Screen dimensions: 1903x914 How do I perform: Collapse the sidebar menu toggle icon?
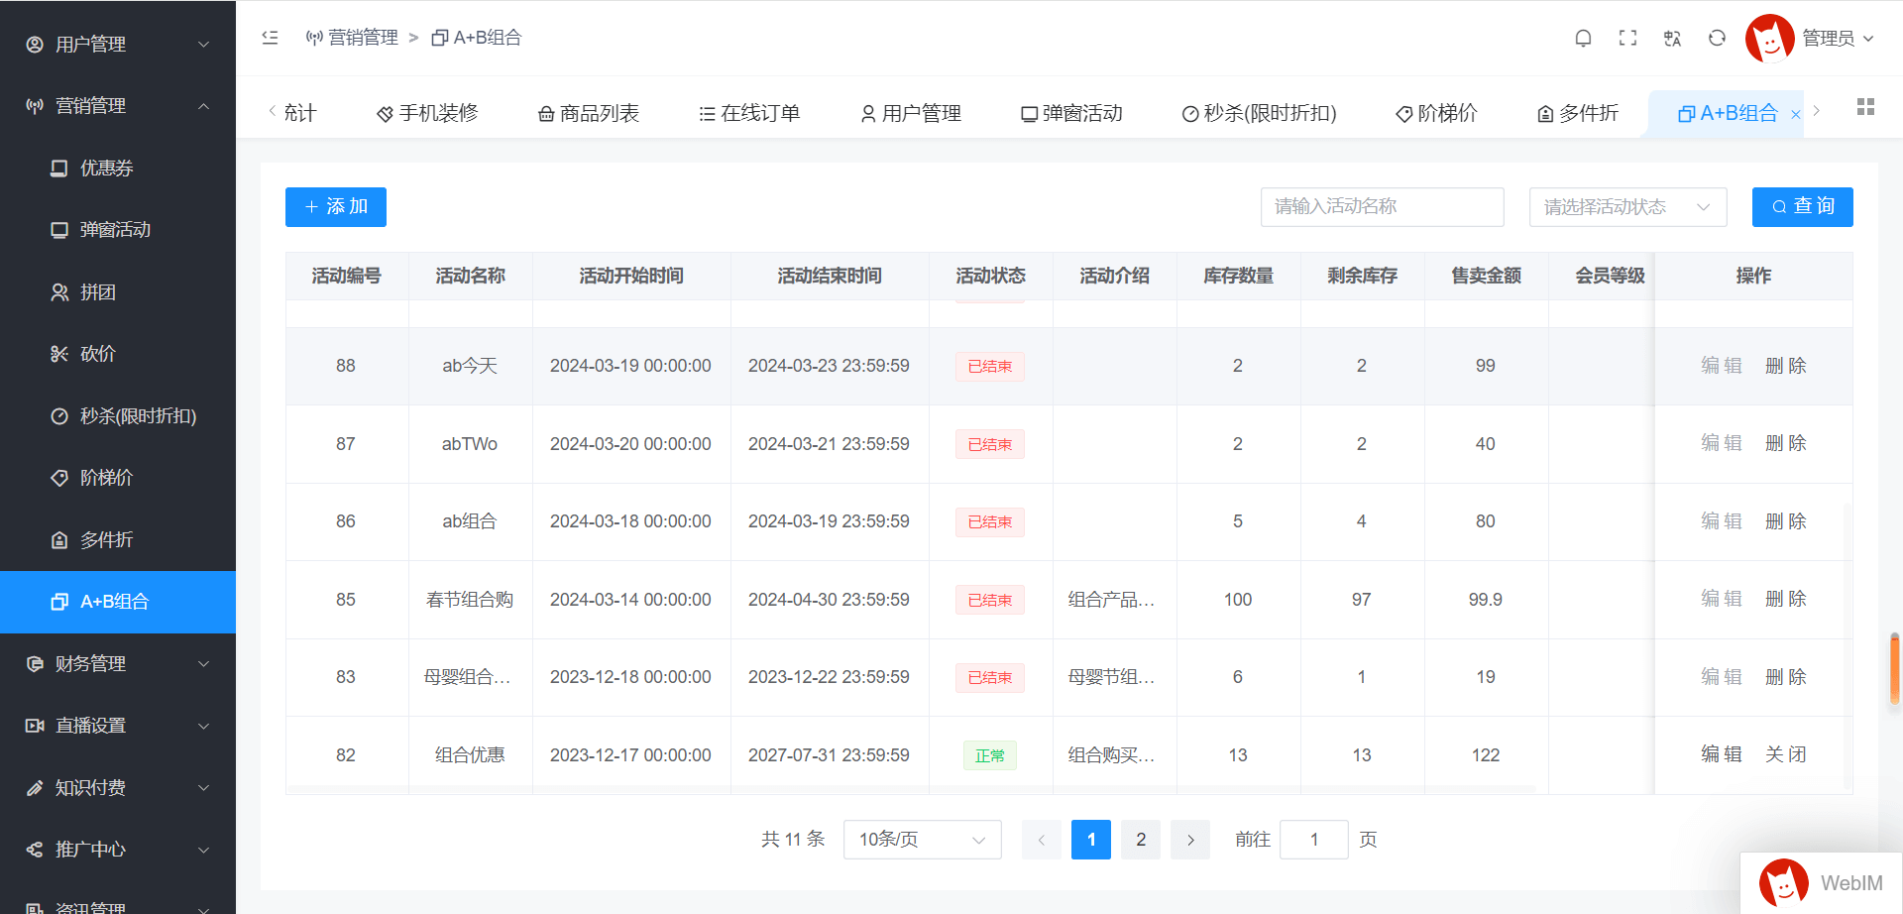(270, 38)
